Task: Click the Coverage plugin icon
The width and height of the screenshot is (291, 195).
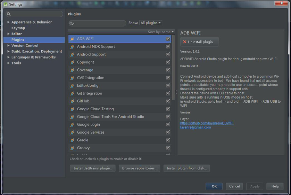Action: click(x=72, y=70)
